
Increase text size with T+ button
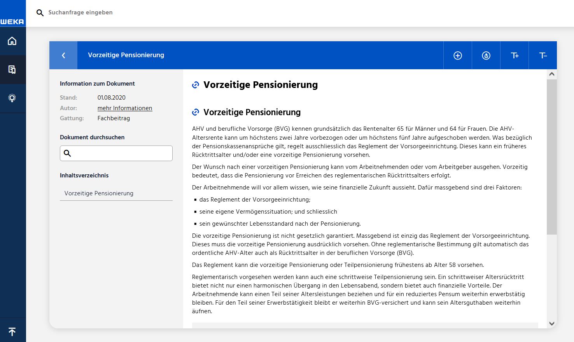pyautogui.click(x=514, y=56)
